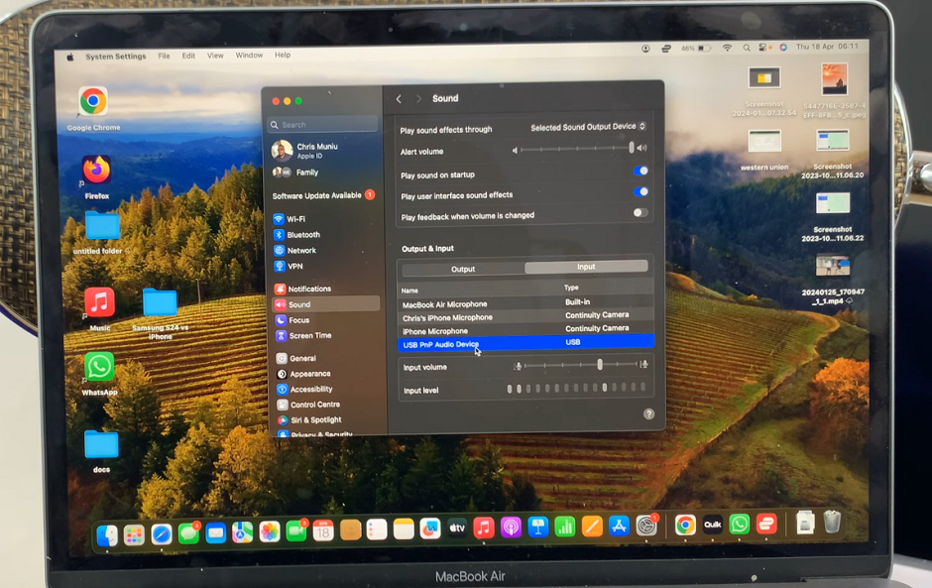This screenshot has width=932, height=588.
Task: Open Trash in the Dock
Action: coord(832,523)
